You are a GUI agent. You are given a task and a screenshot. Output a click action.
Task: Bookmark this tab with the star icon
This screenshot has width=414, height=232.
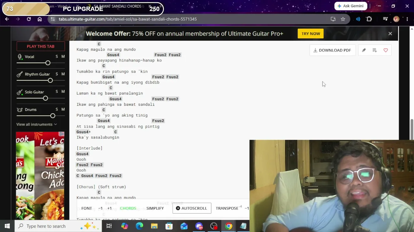tap(343, 19)
